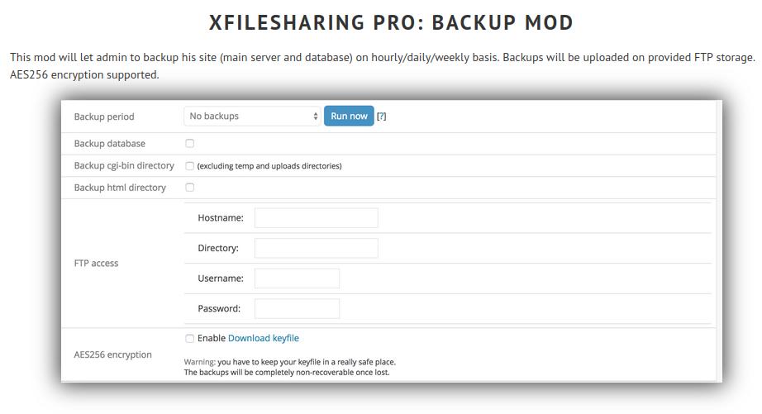Image resolution: width=762 pixels, height=414 pixels.
Task: Click the Password input field
Action: [297, 308]
